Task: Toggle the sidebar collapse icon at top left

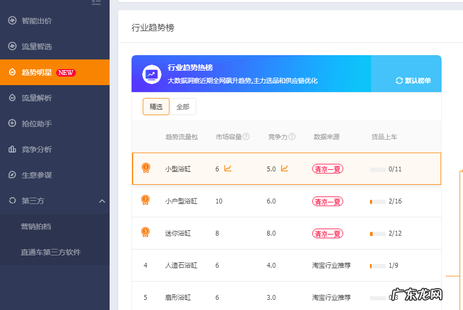Action: (x=96, y=3)
